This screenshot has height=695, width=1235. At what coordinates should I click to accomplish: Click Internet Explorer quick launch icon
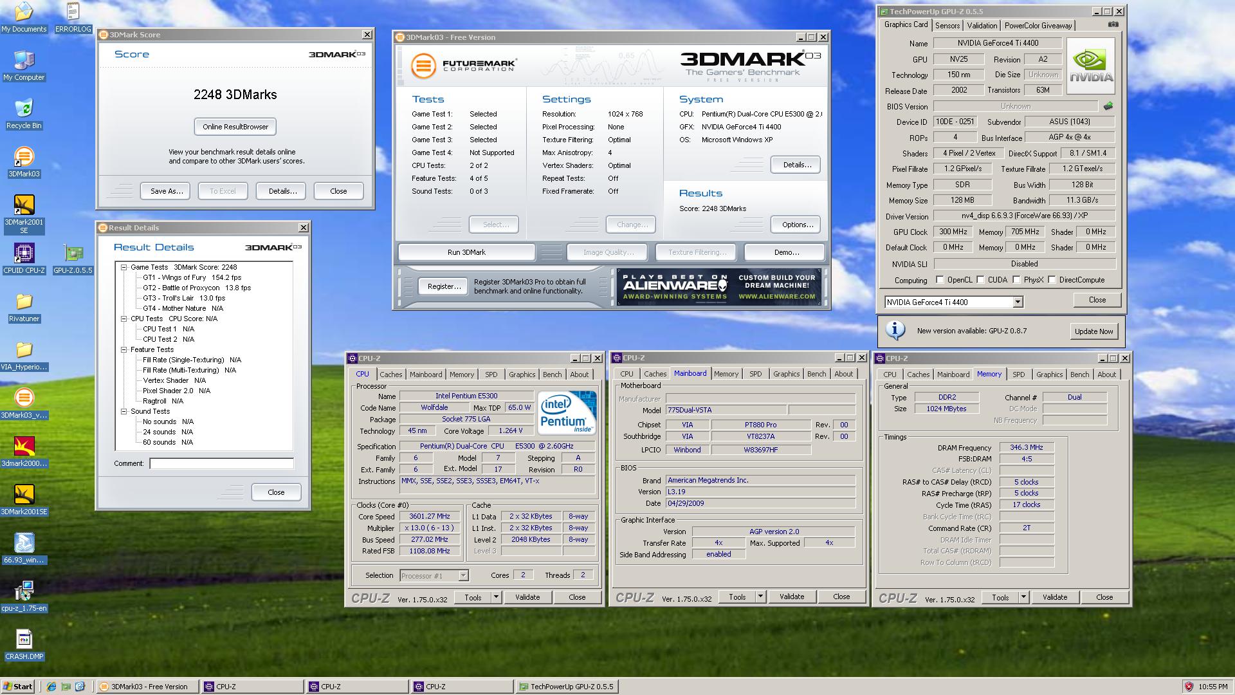51,687
